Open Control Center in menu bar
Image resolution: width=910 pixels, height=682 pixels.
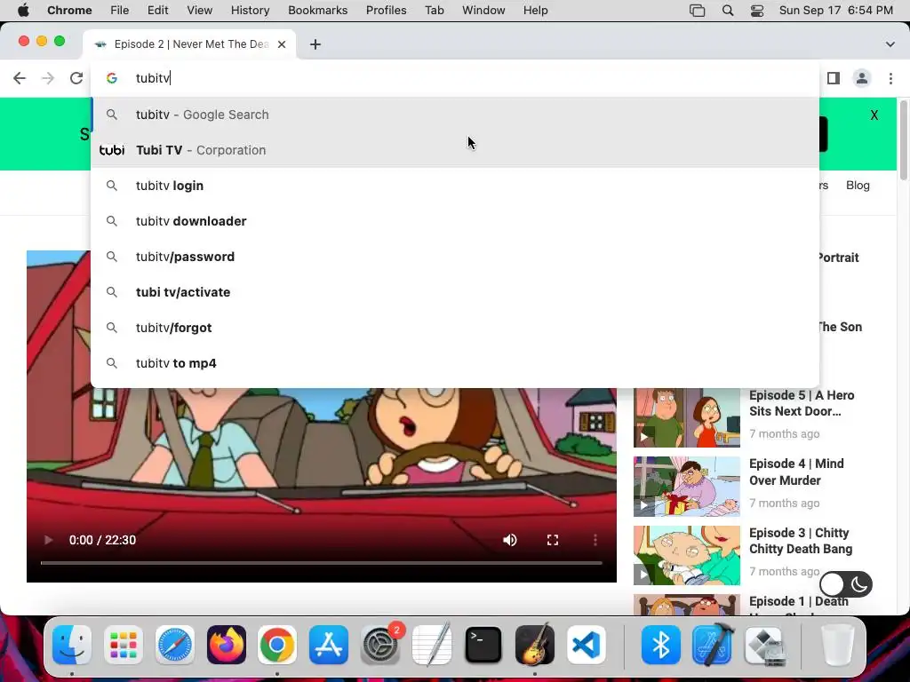tap(757, 10)
